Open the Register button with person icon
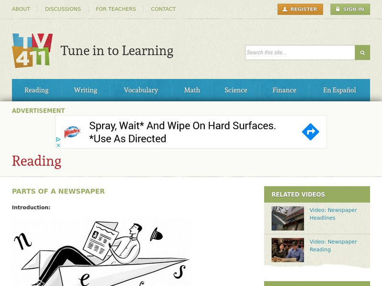The height and width of the screenshot is (286, 382). [x=300, y=9]
